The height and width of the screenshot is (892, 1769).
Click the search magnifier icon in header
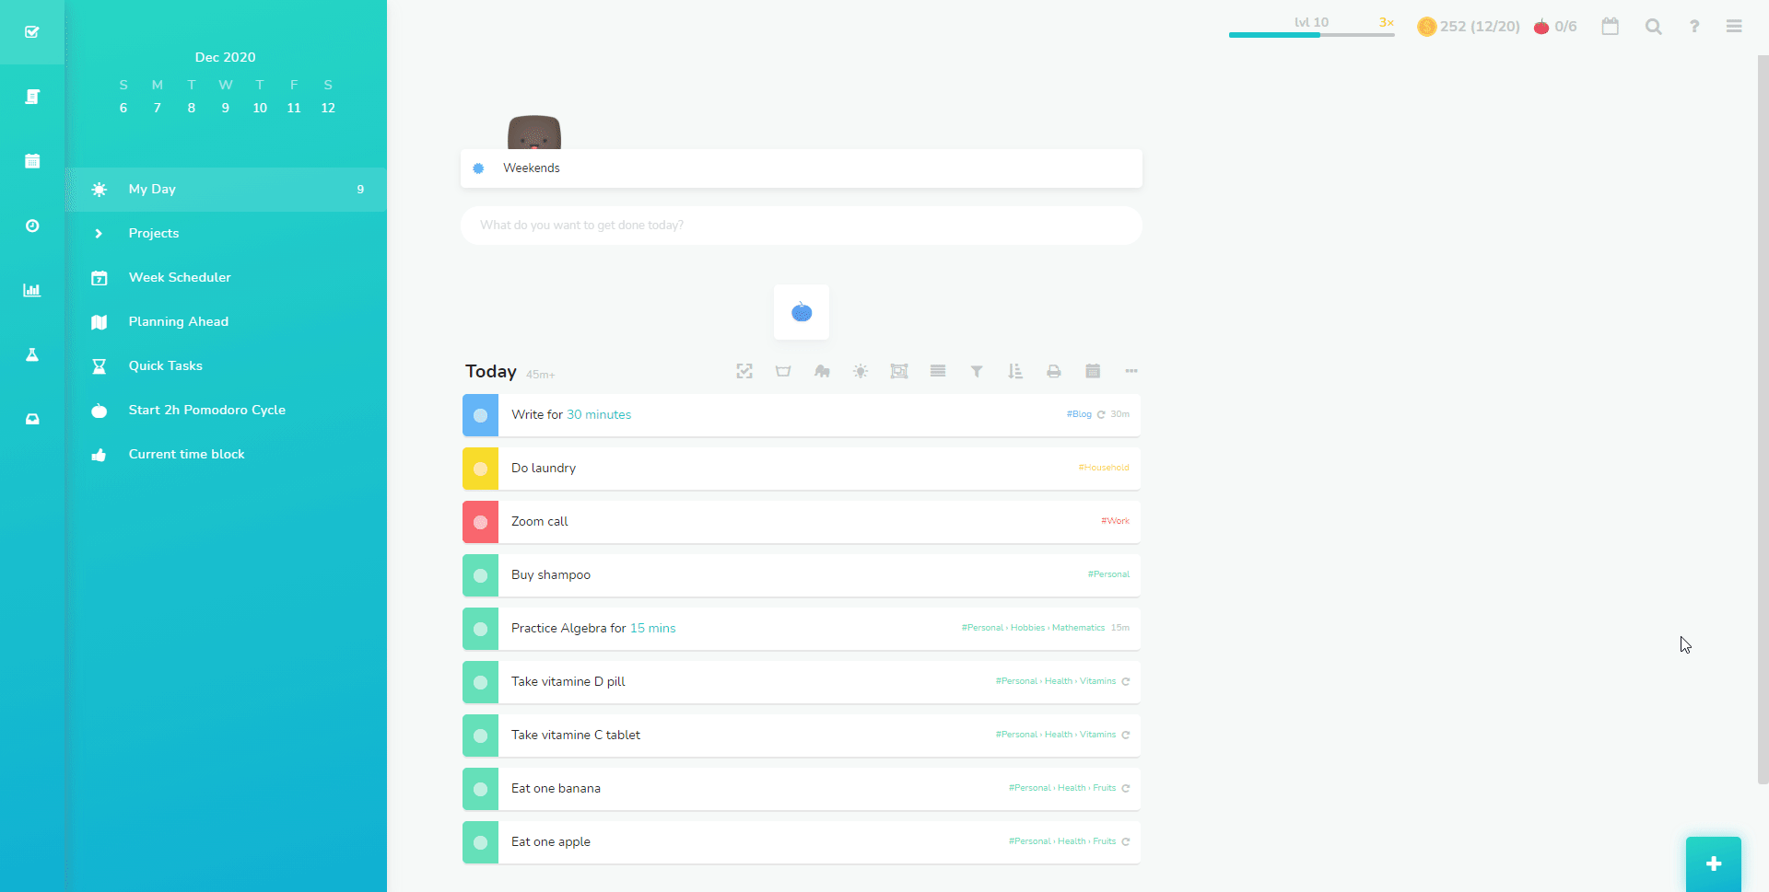click(1654, 27)
